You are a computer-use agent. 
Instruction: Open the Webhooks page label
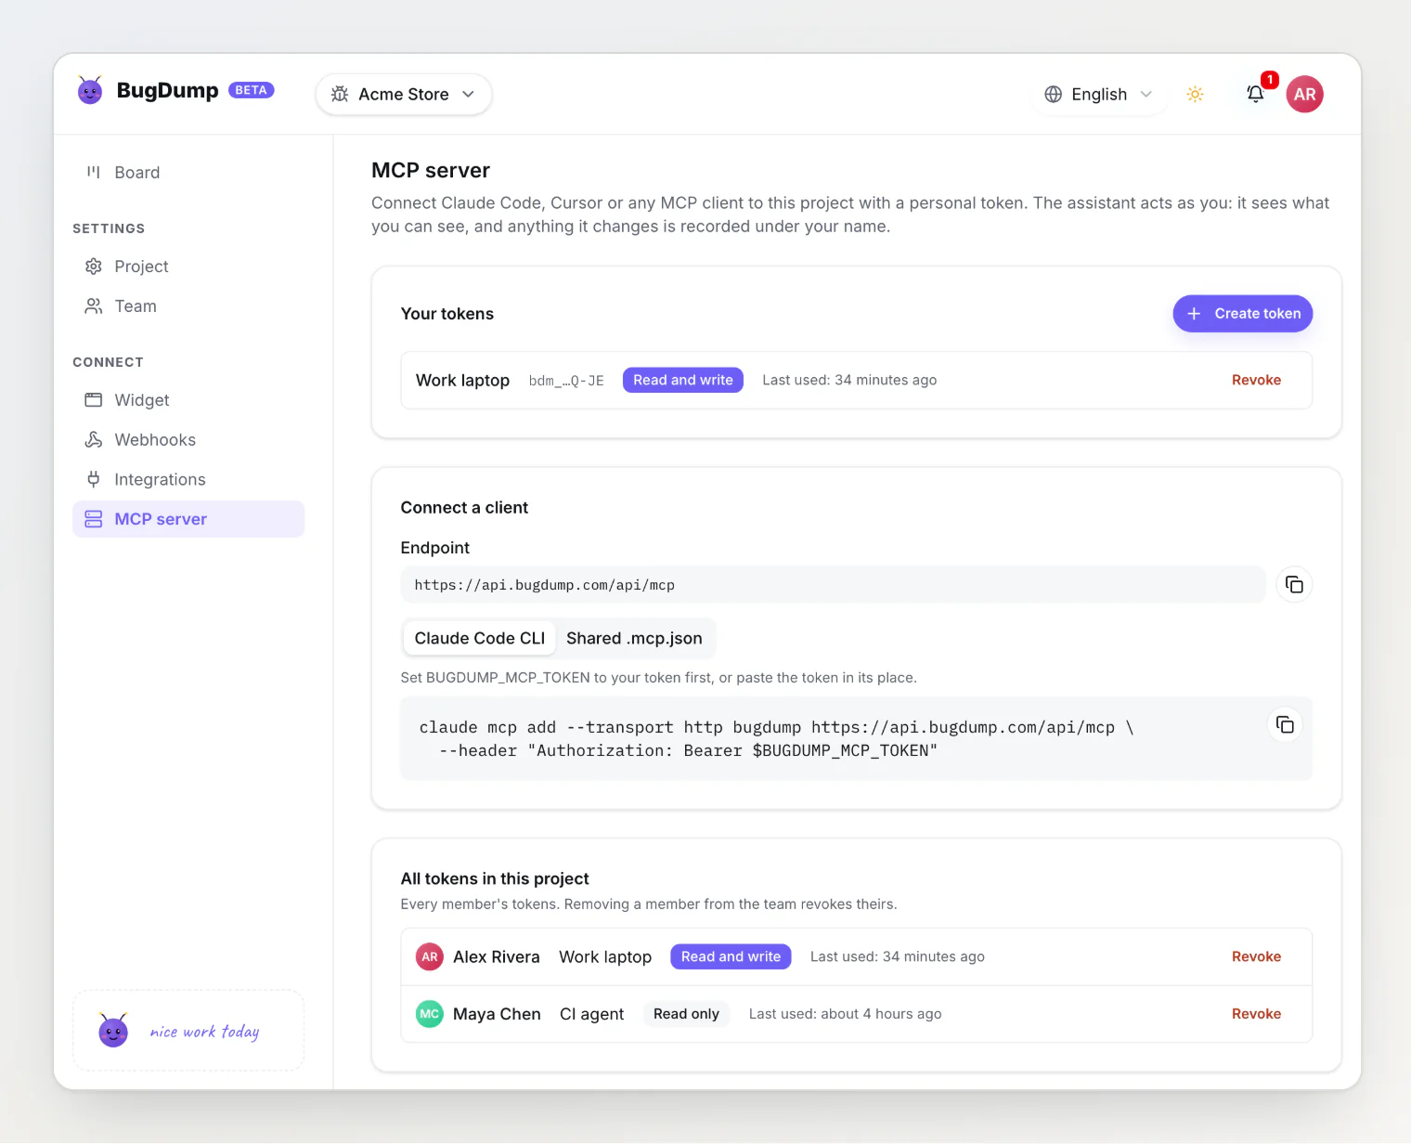click(155, 440)
